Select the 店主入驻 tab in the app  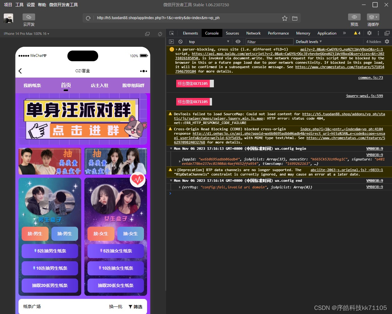pyautogui.click(x=99, y=85)
